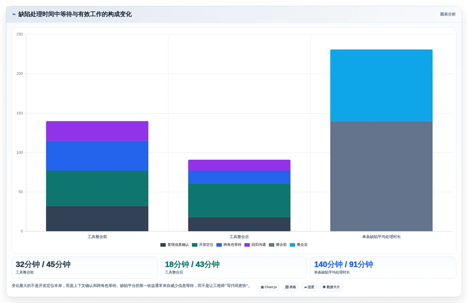Click the chart title 缺陷处理时间中等待与有效工作的构成变化
Viewport: 468px width, 303px height.
75,14
